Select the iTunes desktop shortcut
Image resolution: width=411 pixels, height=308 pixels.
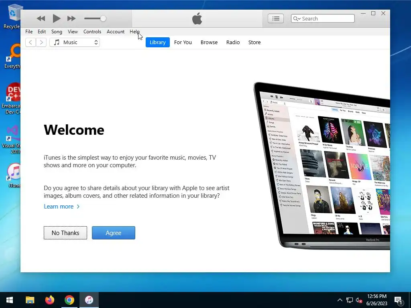[14, 175]
